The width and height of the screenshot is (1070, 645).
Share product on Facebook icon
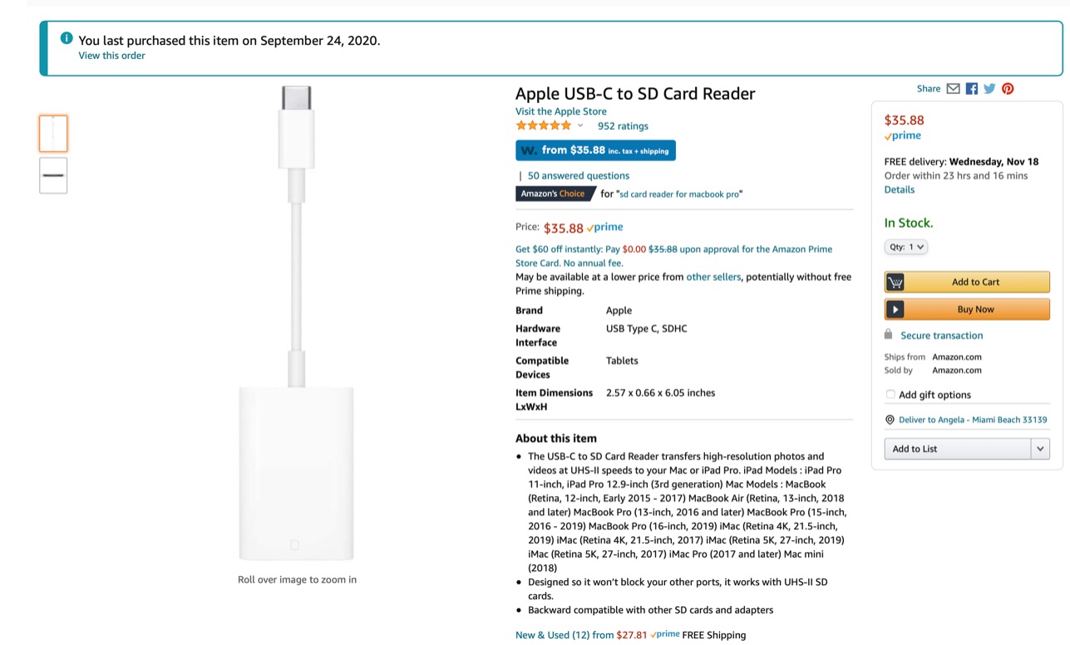click(x=972, y=89)
